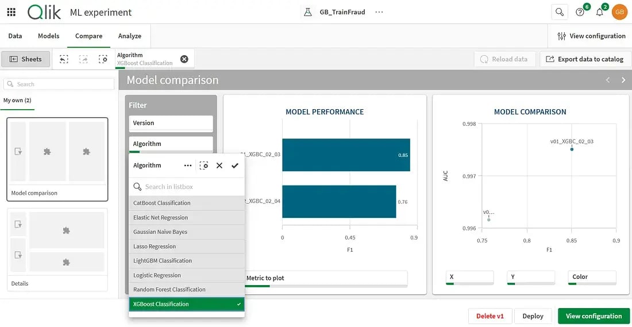
Task: Open the help question mark icon
Action: [x=580, y=12]
